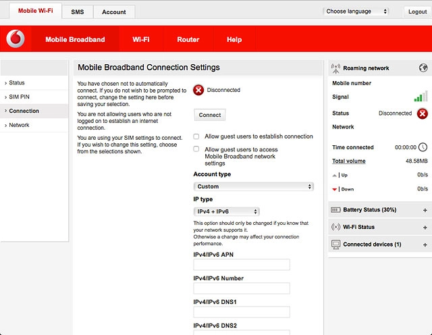Viewport: 432px width, 335px height.
Task: Click the signal strength bars icon
Action: 421,97
